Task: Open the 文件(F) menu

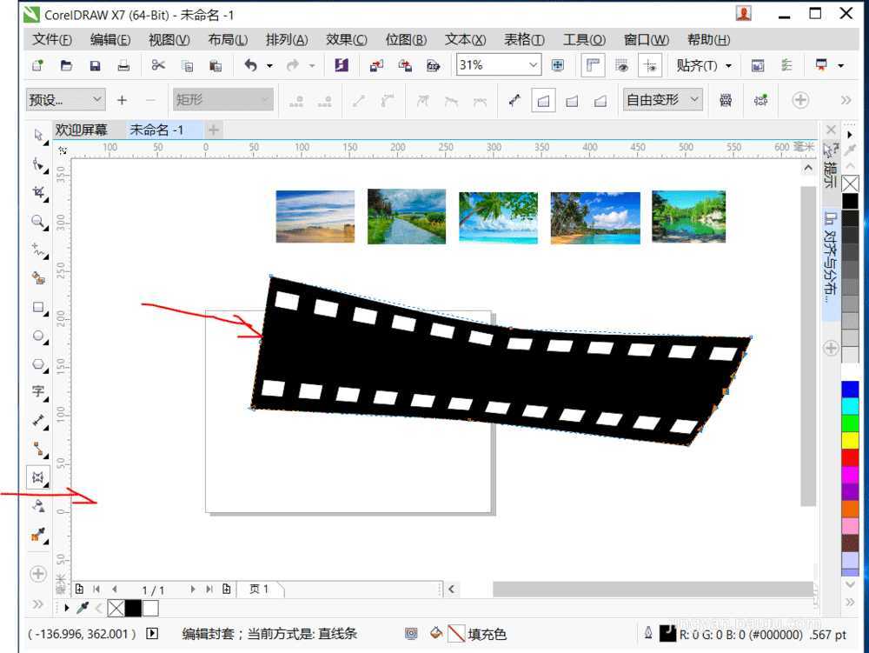Action: click(x=51, y=39)
